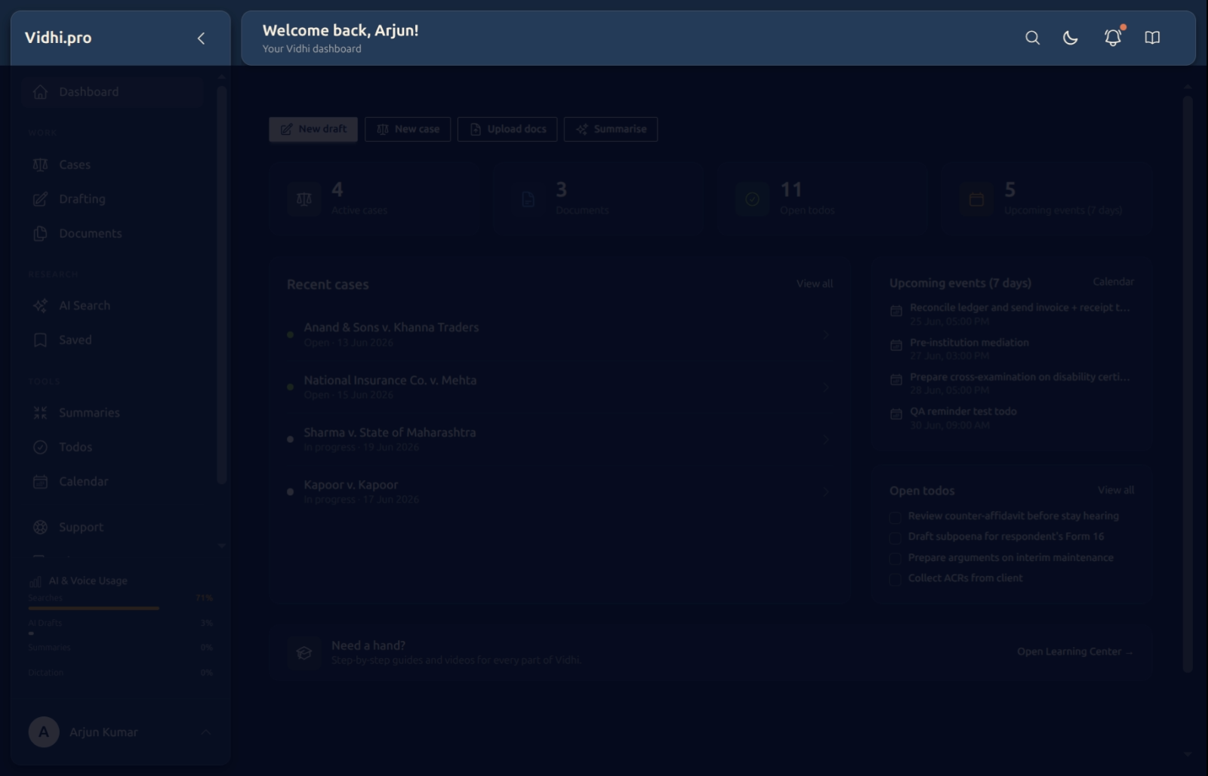Toggle dark mode with the moon icon

(1071, 38)
